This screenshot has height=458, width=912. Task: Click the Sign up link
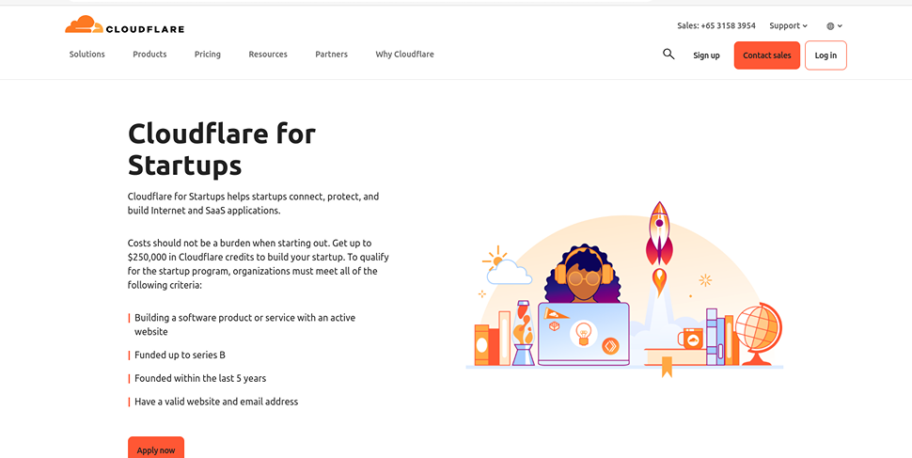point(706,55)
